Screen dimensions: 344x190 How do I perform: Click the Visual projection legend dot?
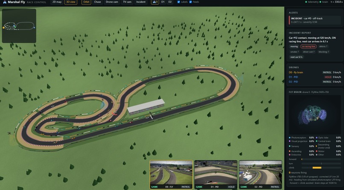pyautogui.click(x=290, y=141)
